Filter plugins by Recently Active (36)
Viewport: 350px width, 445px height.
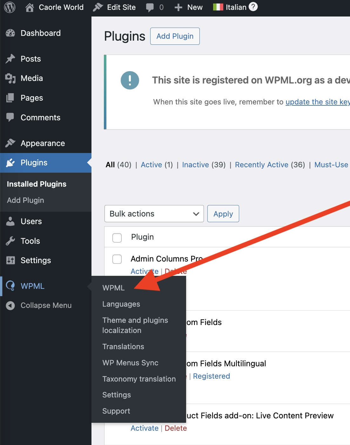point(270,165)
